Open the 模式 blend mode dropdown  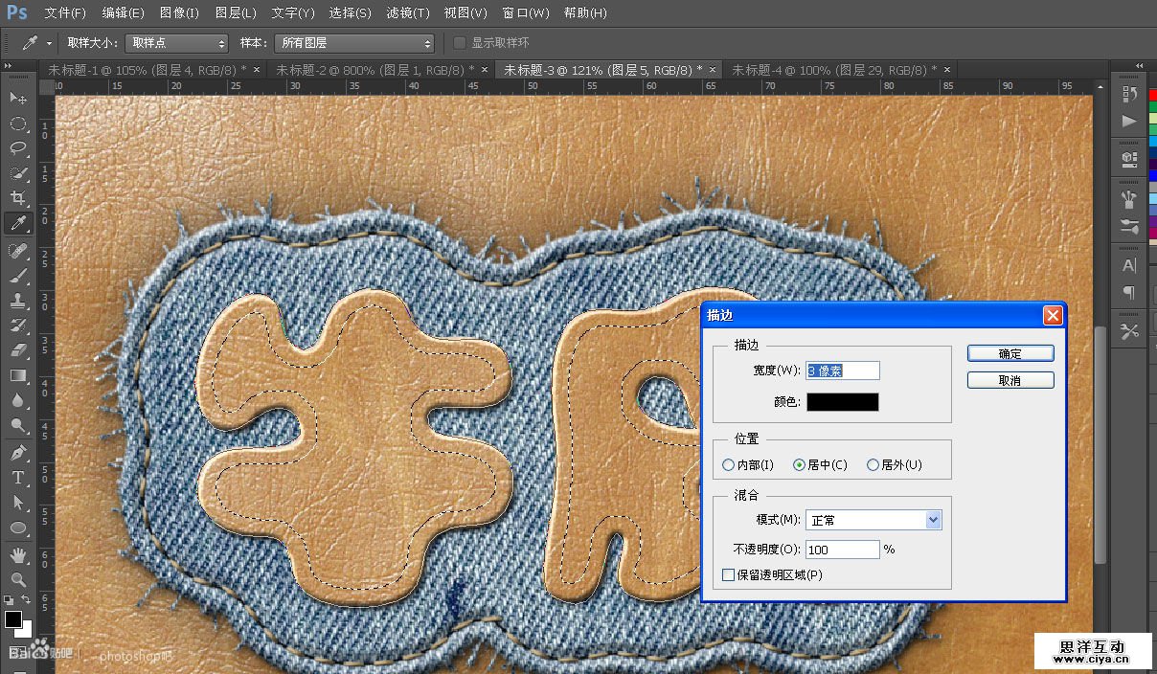[x=933, y=520]
